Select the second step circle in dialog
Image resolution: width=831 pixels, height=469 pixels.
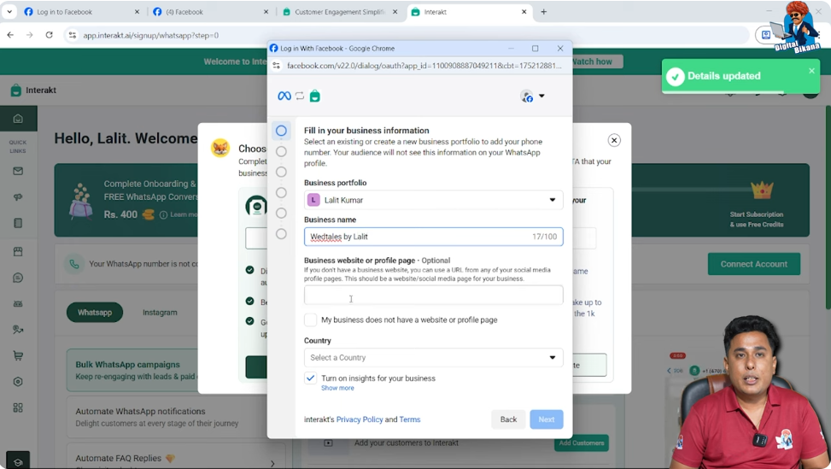[x=282, y=151]
